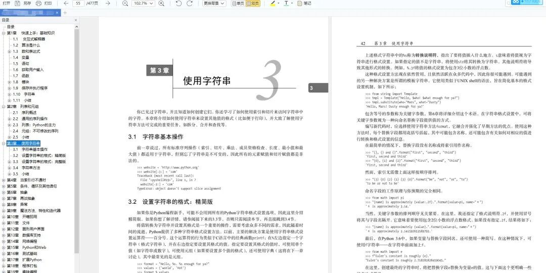Image resolution: width=546 pixels, height=273 pixels.
Task: Add a new tab with plus button
Action: (65, 13)
